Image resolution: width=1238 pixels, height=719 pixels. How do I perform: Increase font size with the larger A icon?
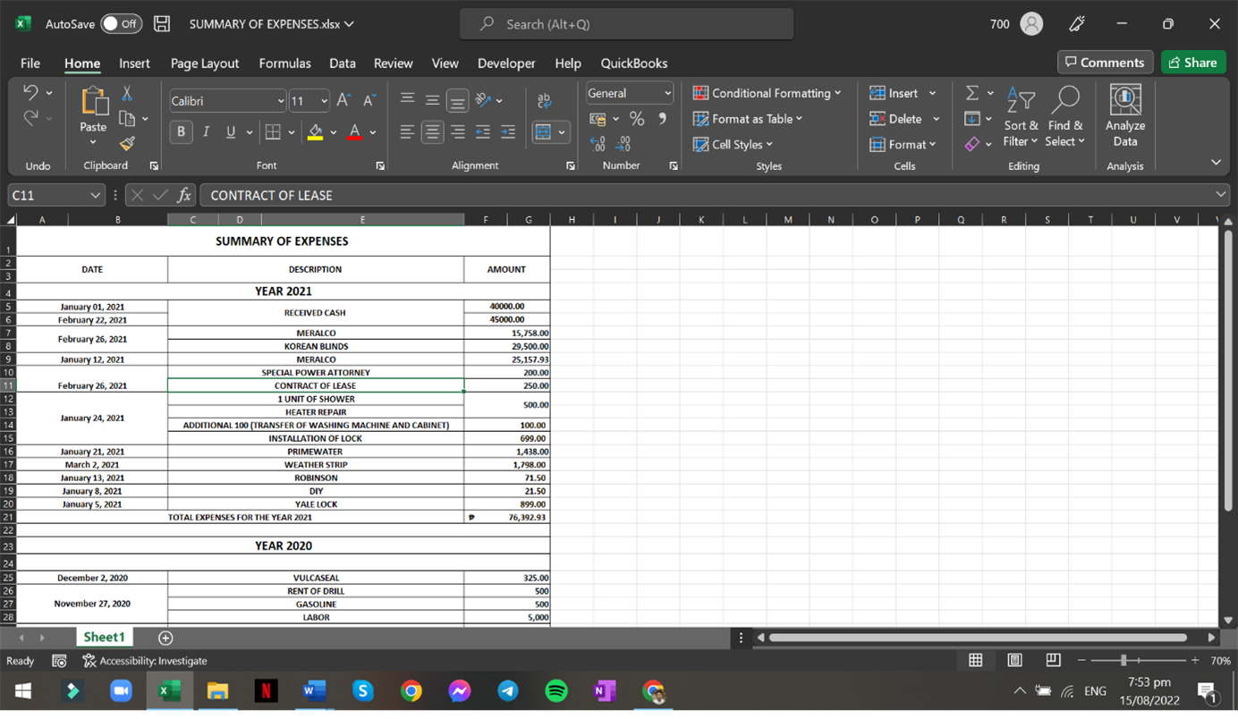pos(344,101)
